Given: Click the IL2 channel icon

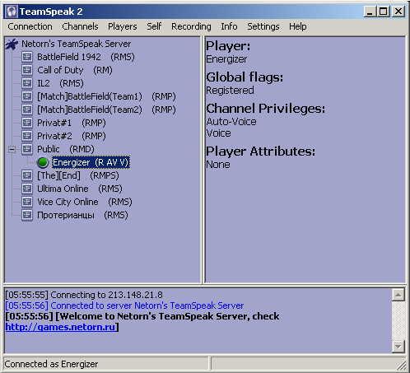Looking at the screenshot, I should tap(27, 83).
